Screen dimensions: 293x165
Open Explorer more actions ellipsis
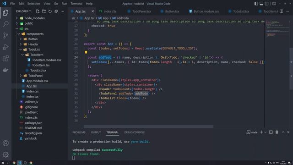point(62,11)
